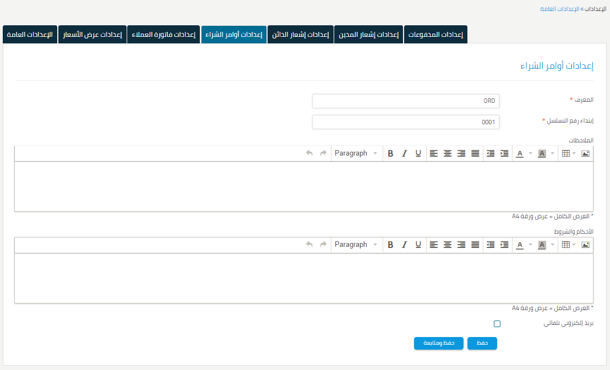Select justify alignment in the terms editor
This screenshot has height=370, width=610.
(x=475, y=245)
